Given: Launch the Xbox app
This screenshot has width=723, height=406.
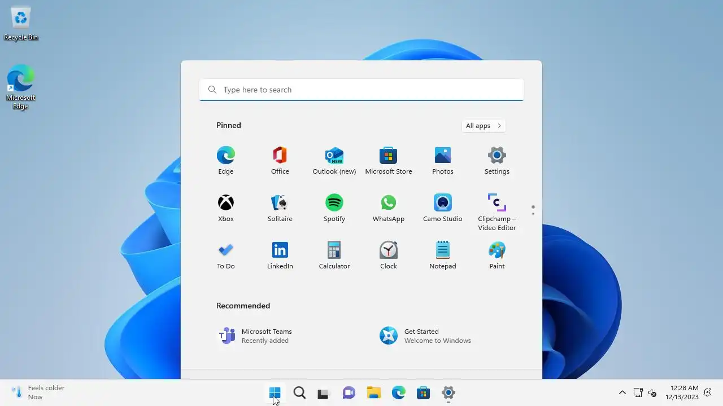Looking at the screenshot, I should tap(225, 208).
